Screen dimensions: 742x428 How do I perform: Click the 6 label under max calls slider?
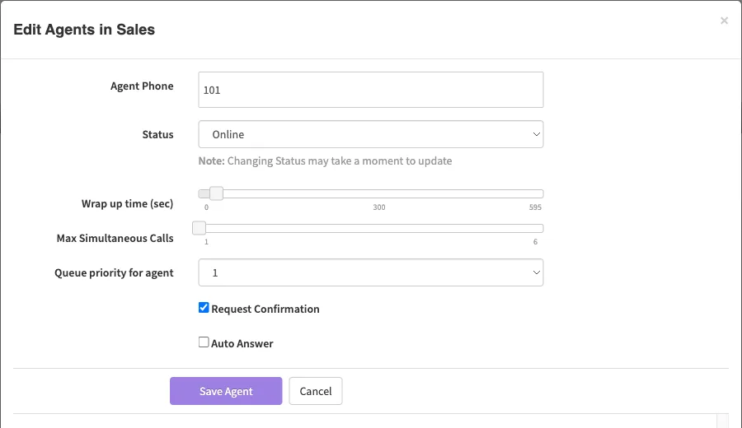pos(535,242)
